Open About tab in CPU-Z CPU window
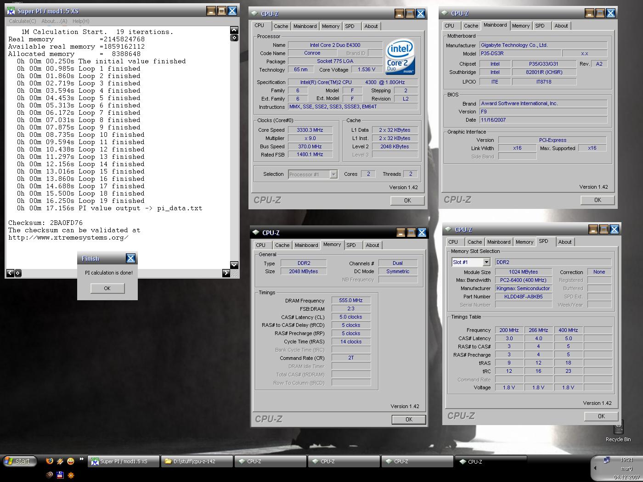The height and width of the screenshot is (482, 643). click(x=371, y=26)
